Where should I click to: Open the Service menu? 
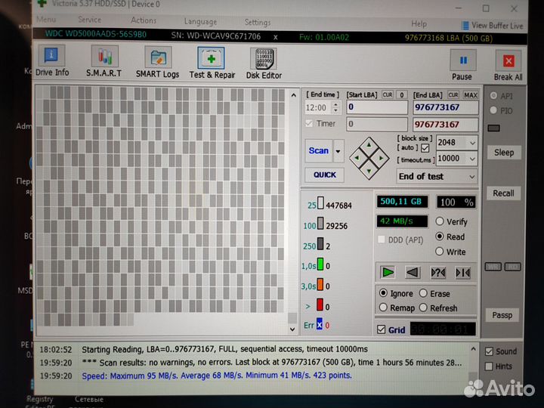click(x=89, y=20)
